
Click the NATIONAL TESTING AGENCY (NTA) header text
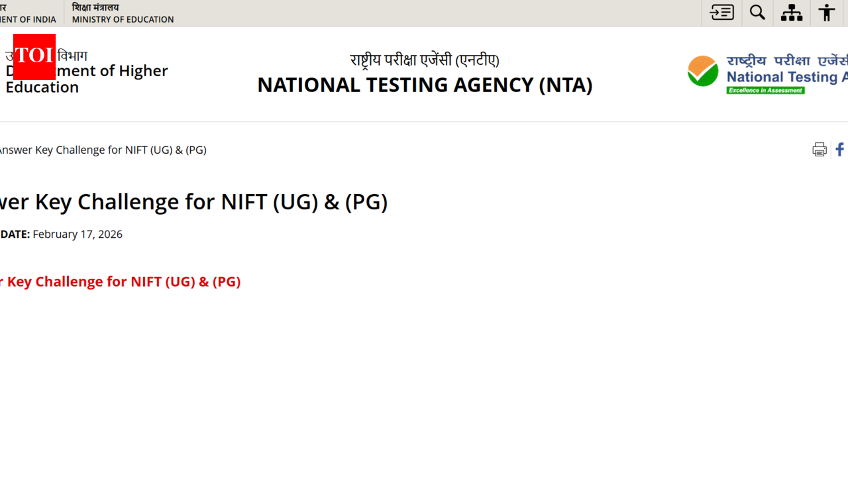coord(424,84)
